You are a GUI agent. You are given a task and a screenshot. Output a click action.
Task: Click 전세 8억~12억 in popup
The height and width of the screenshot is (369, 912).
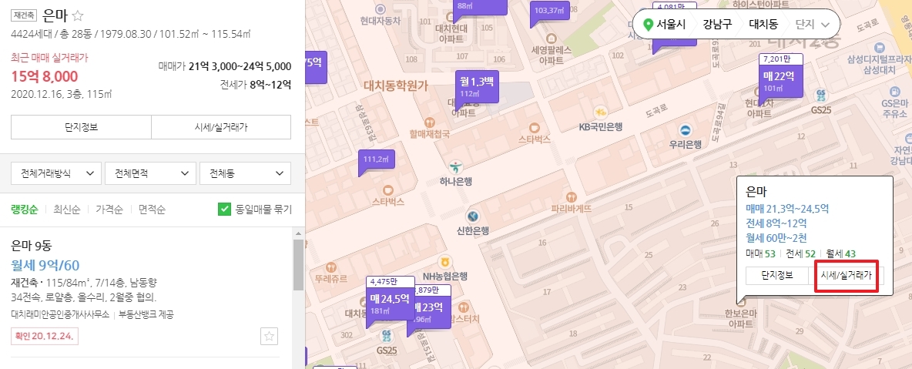pos(776,223)
